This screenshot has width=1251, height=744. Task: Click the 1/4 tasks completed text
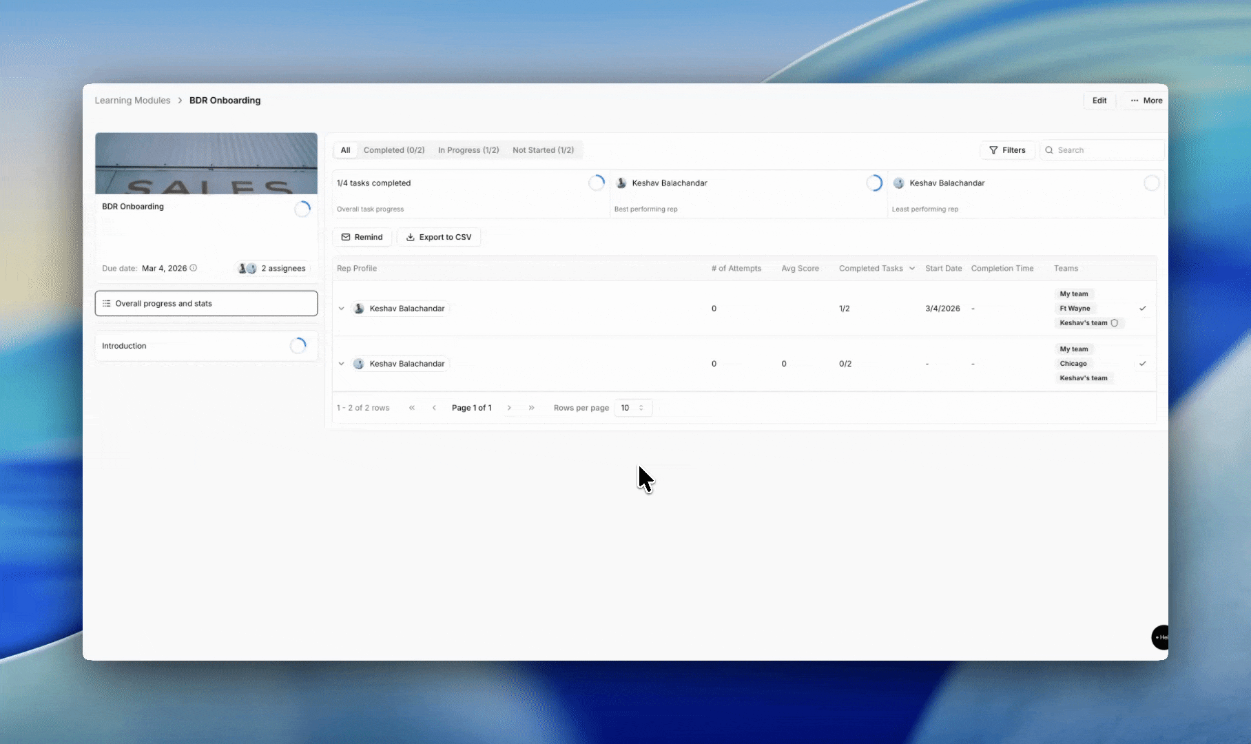click(373, 183)
